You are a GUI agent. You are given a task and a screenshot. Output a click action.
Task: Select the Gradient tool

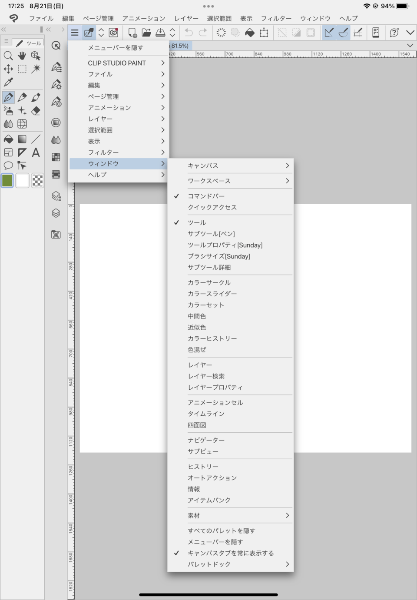coord(22,139)
